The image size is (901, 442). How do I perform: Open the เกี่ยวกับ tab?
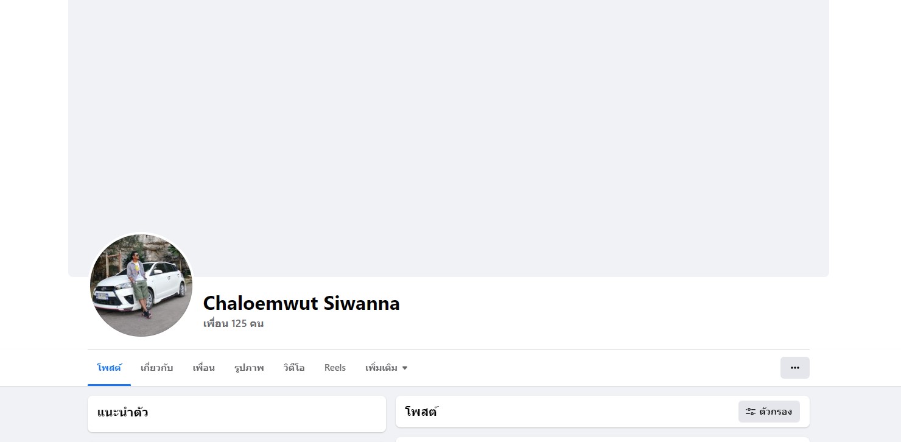tap(156, 368)
